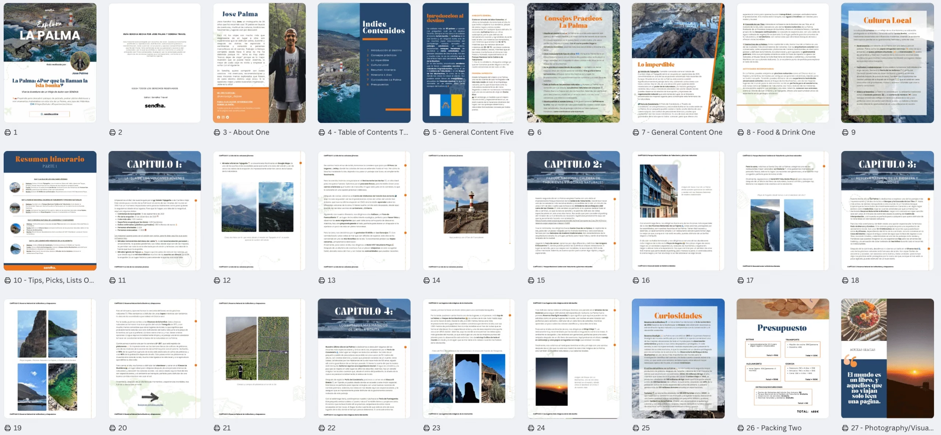The height and width of the screenshot is (435, 941).
Task: Select the 'Resumen Itinerario' page thumbnail
Action: coord(50,211)
